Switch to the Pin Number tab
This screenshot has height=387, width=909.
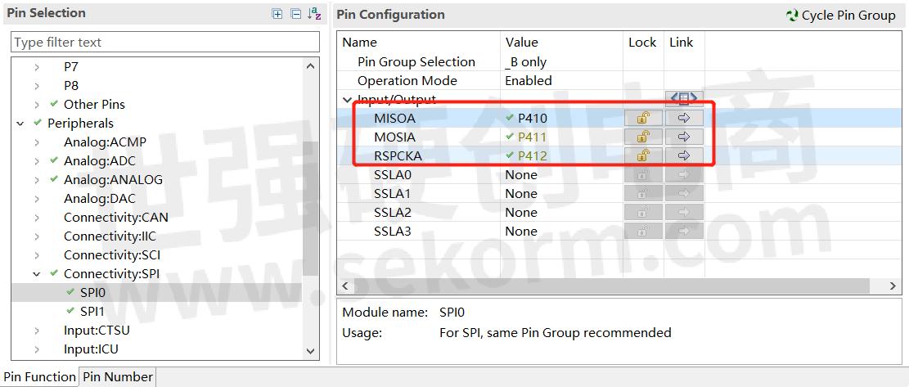click(117, 377)
